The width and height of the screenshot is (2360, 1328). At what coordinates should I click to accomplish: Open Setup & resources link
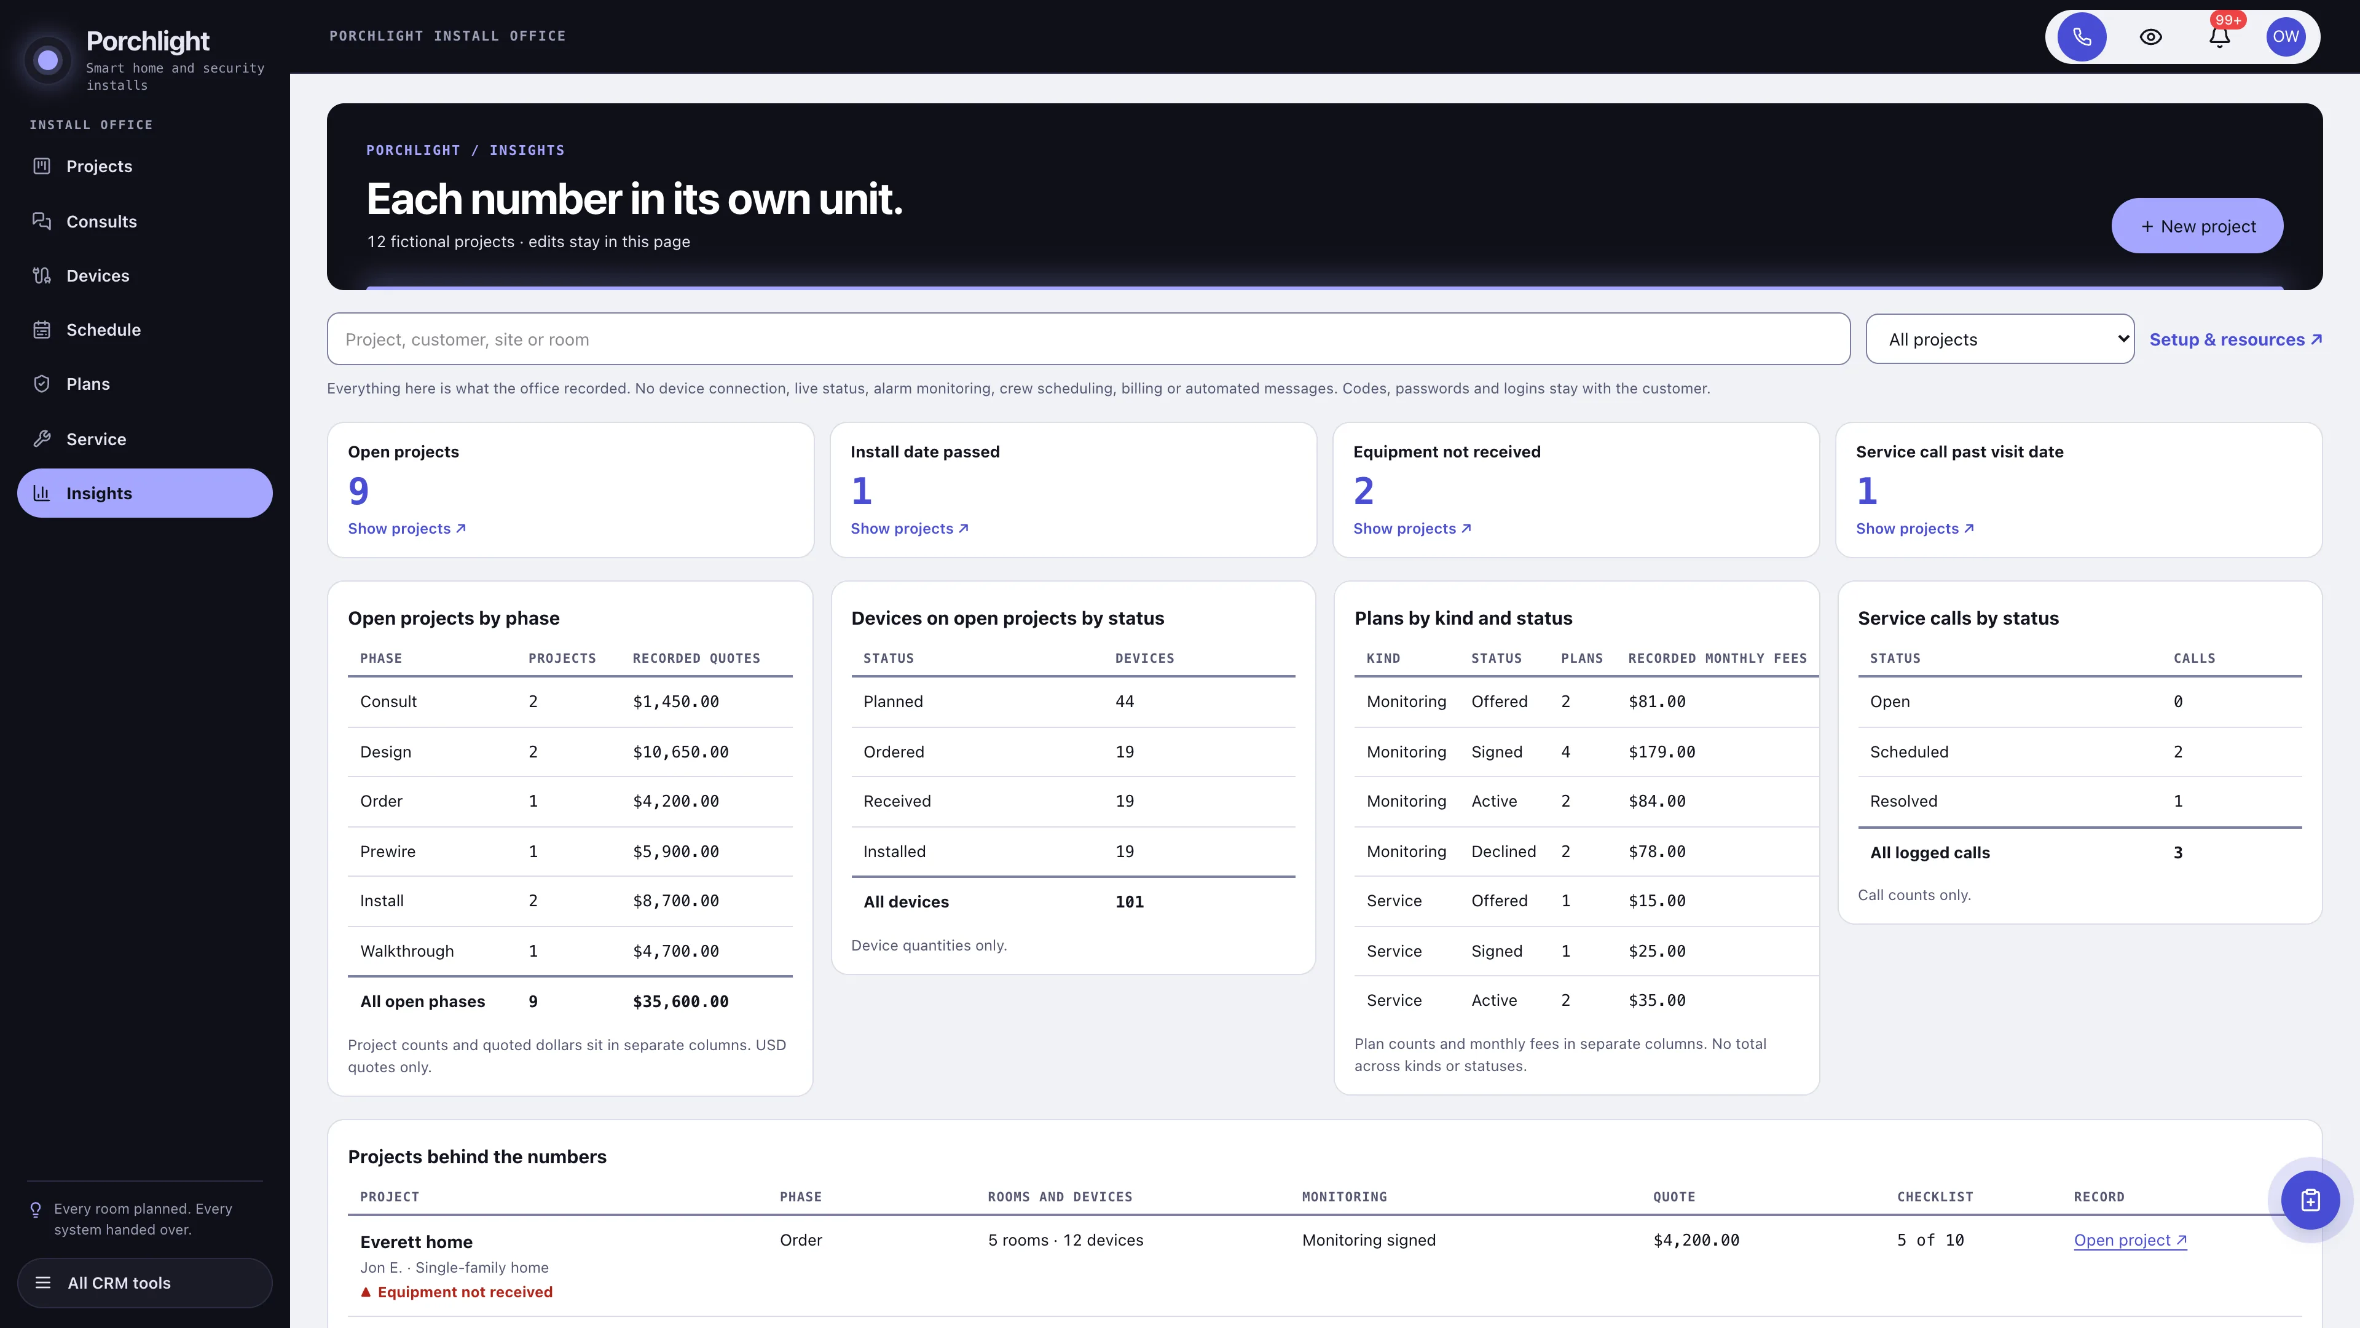pos(2235,339)
